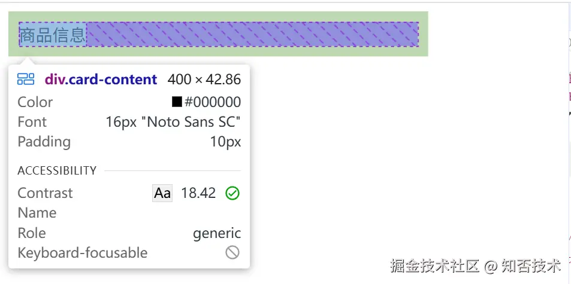Click the ACCESSIBILITY section header

click(57, 170)
